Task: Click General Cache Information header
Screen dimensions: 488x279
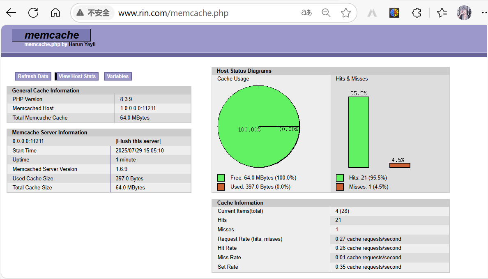Action: pos(99,91)
